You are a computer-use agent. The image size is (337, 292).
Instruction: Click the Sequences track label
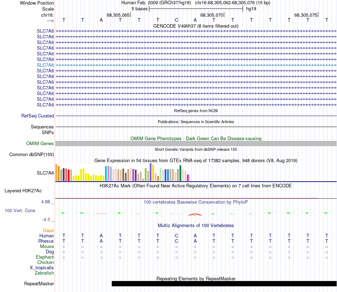point(42,127)
